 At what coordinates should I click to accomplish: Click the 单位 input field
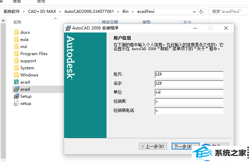pos(189,92)
